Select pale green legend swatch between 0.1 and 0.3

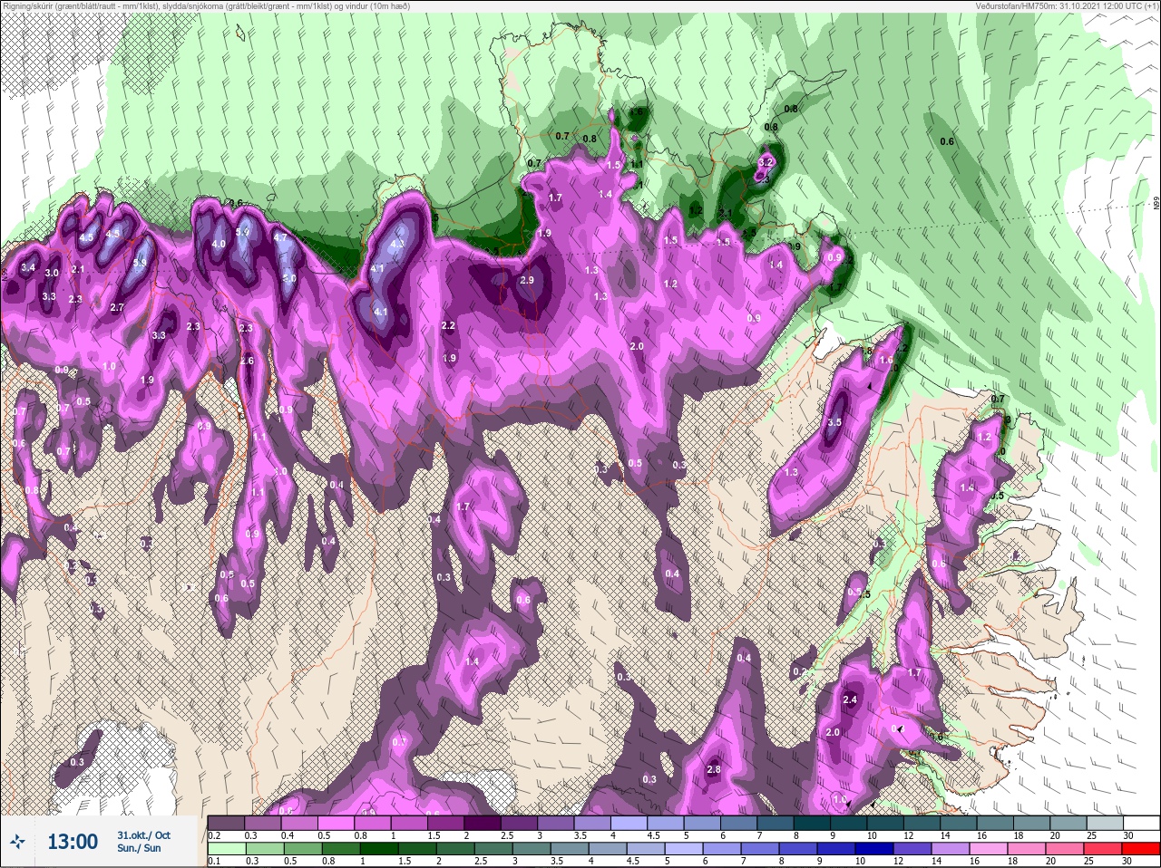pos(226,849)
